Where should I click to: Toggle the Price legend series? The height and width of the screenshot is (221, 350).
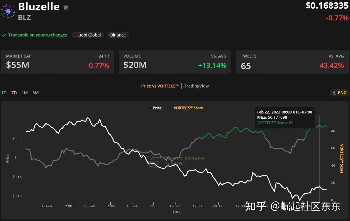(155, 108)
